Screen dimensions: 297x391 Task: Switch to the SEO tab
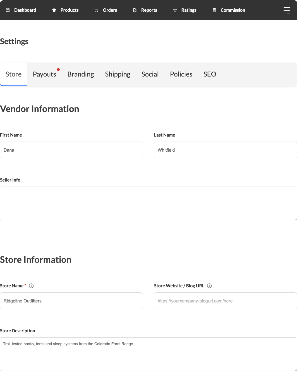[210, 74]
